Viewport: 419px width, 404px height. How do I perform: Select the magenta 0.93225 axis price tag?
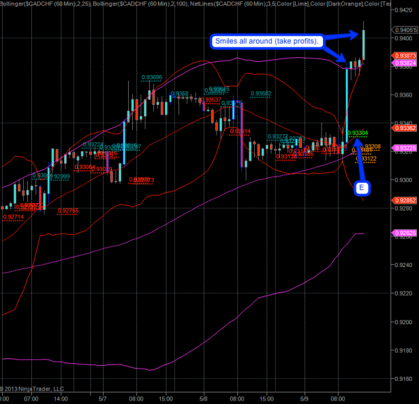(402, 147)
